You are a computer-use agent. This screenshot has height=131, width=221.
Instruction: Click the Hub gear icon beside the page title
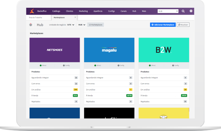(31, 25)
